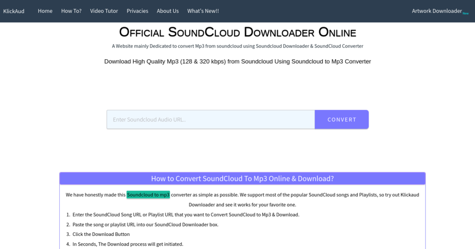
Task: Click the How to Convert SoundCloud header
Action: 242,179
